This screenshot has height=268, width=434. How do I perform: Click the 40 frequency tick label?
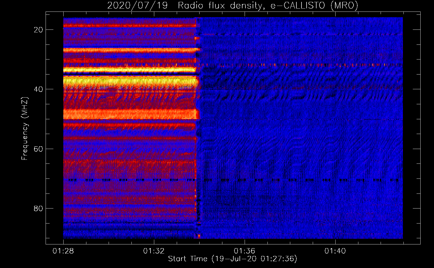(x=38, y=89)
